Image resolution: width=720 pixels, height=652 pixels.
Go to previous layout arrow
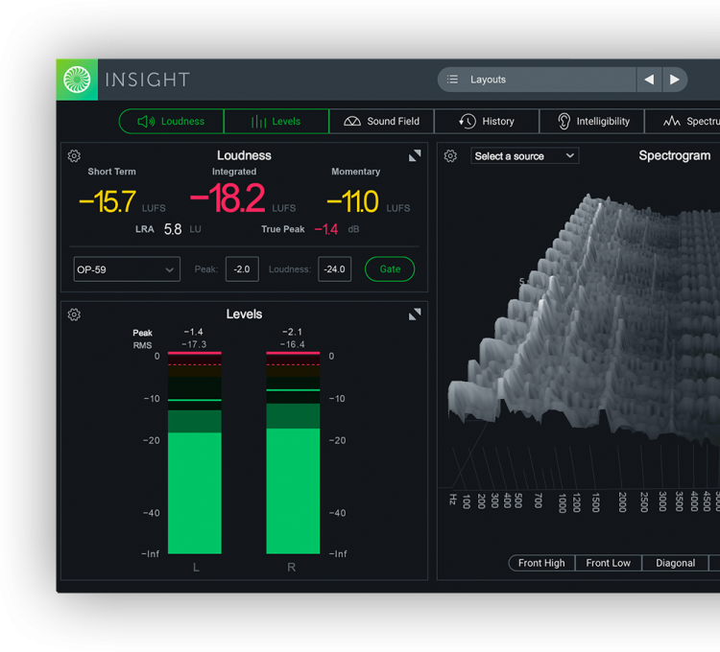649,80
